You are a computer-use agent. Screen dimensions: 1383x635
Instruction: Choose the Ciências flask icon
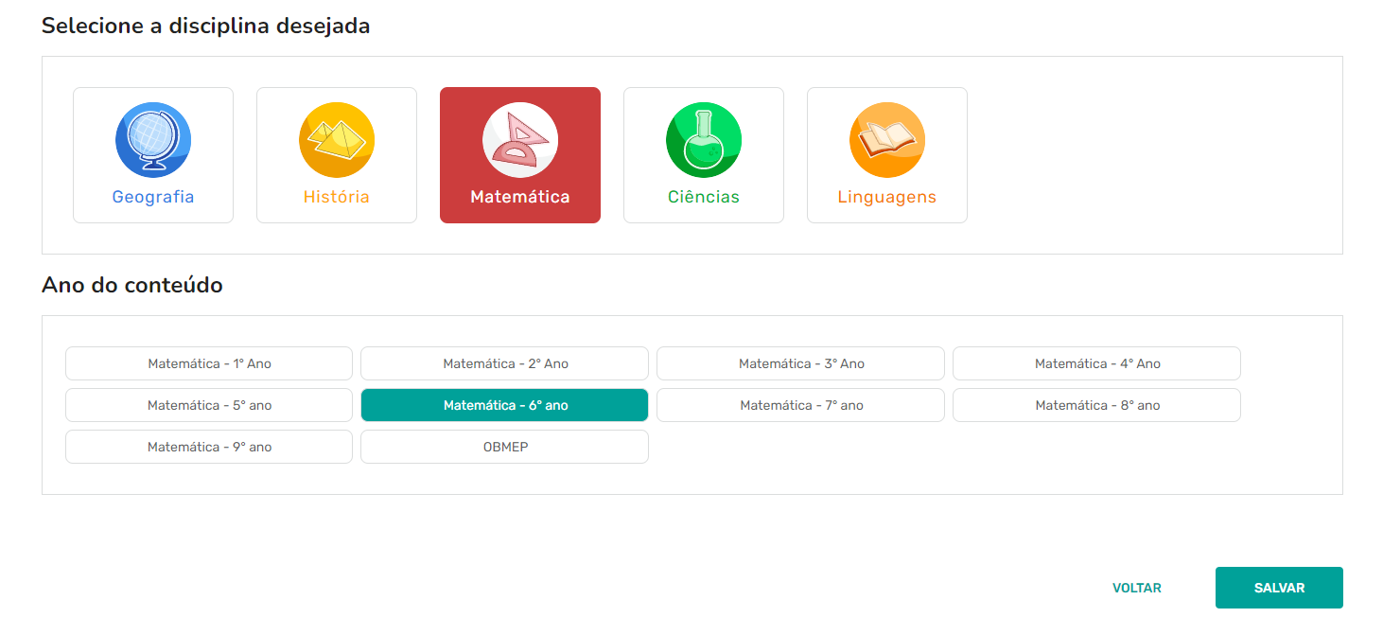pyautogui.click(x=704, y=140)
